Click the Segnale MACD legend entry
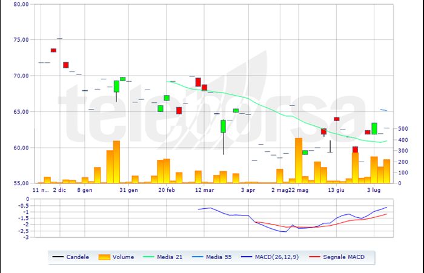 337,257
